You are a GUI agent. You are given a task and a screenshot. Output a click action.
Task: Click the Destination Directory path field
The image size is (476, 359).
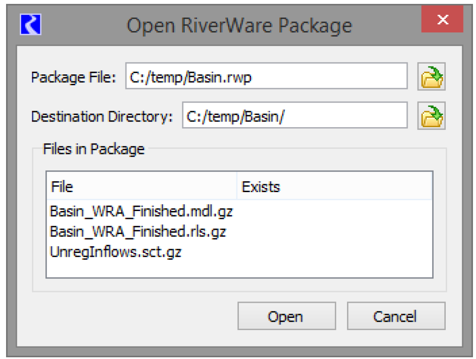[x=294, y=116]
